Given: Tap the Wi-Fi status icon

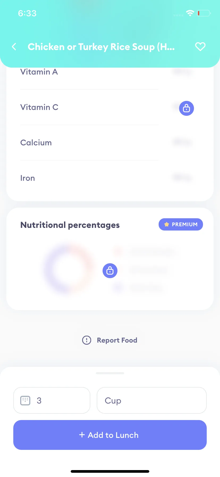Looking at the screenshot, I should 190,13.
